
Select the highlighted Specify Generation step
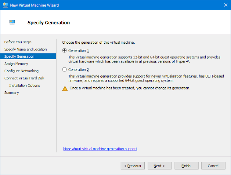28,56
